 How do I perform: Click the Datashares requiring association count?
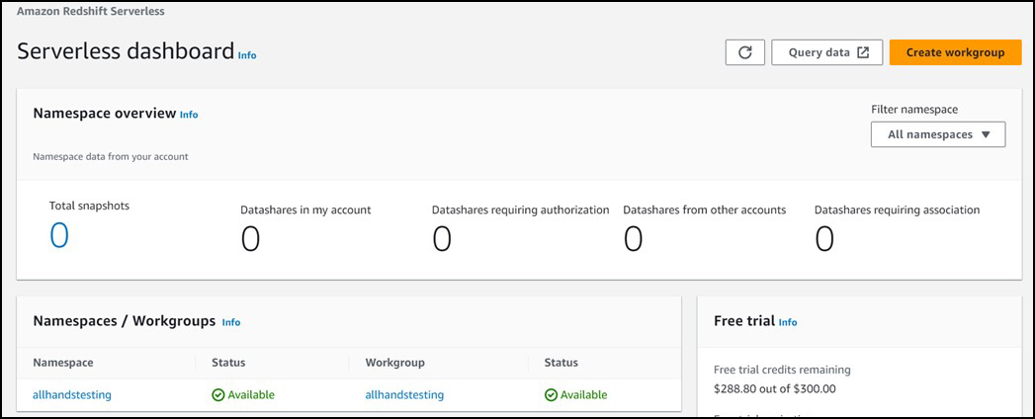824,238
